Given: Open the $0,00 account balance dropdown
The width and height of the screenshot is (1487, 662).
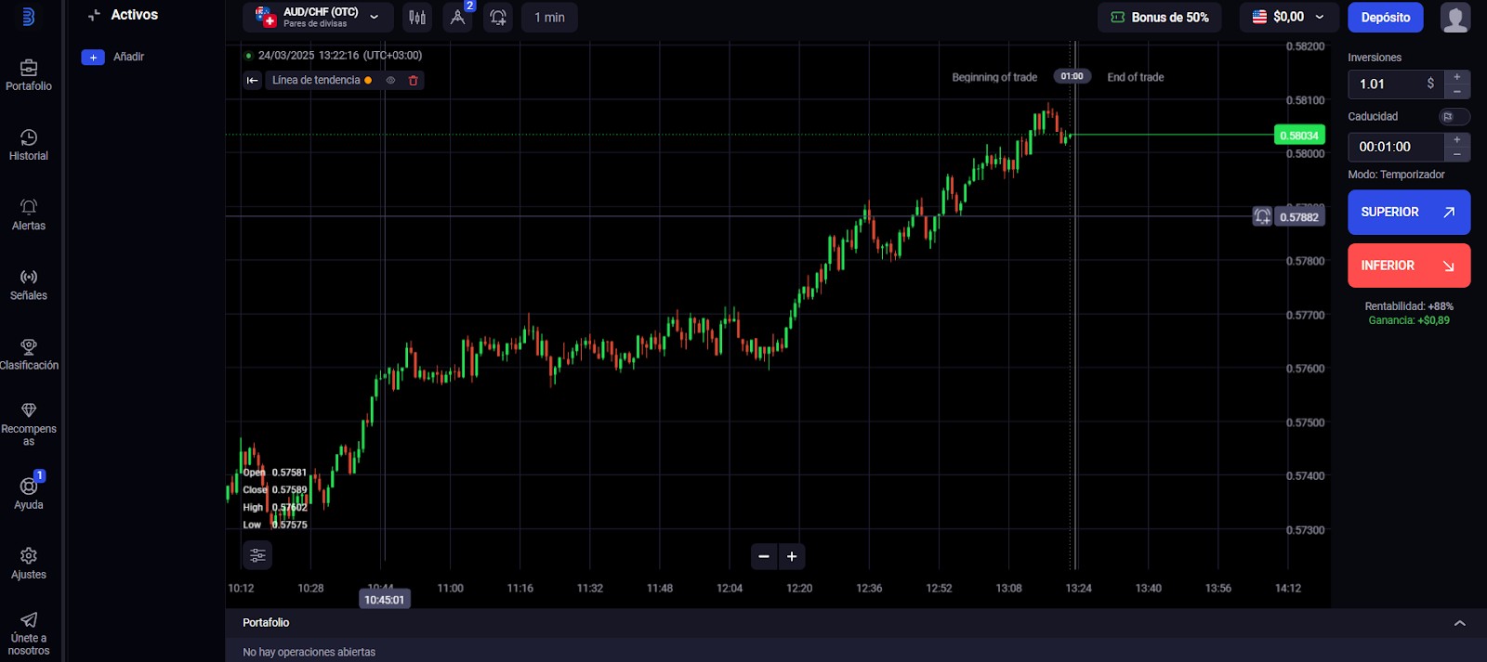Looking at the screenshot, I should [1288, 18].
